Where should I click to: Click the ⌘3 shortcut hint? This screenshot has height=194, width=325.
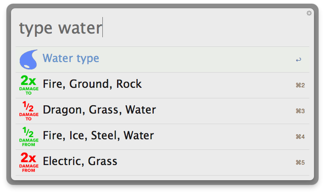[x=300, y=111]
